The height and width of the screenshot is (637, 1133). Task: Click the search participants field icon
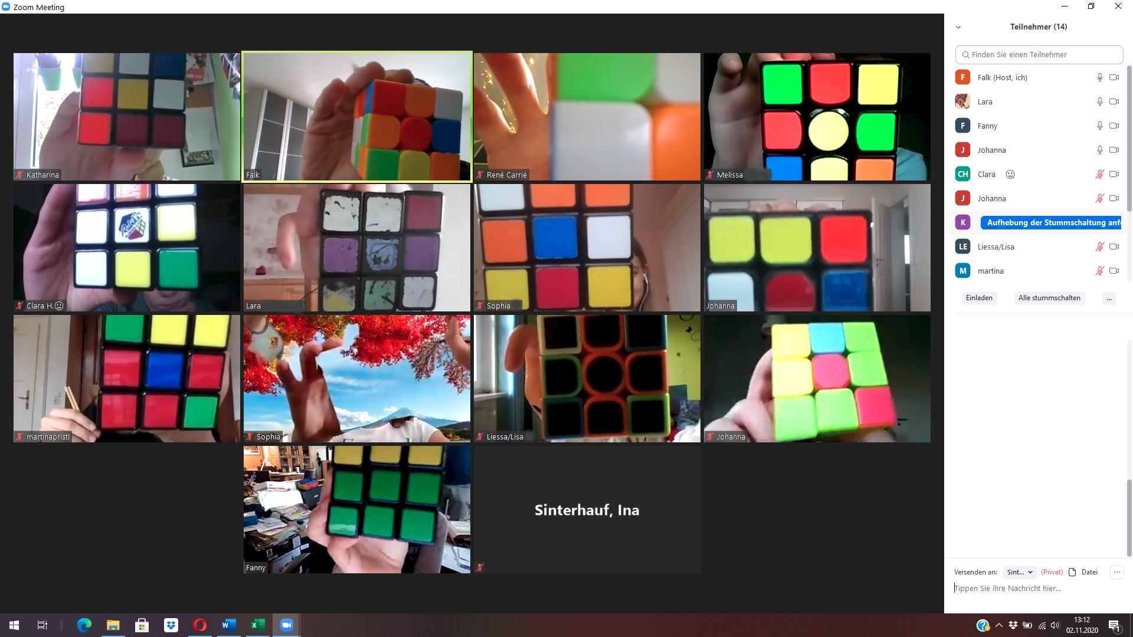[x=967, y=54]
